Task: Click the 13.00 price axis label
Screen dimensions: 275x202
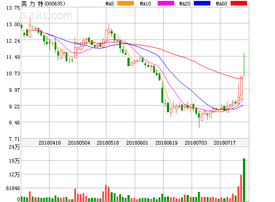Action: coord(13,24)
